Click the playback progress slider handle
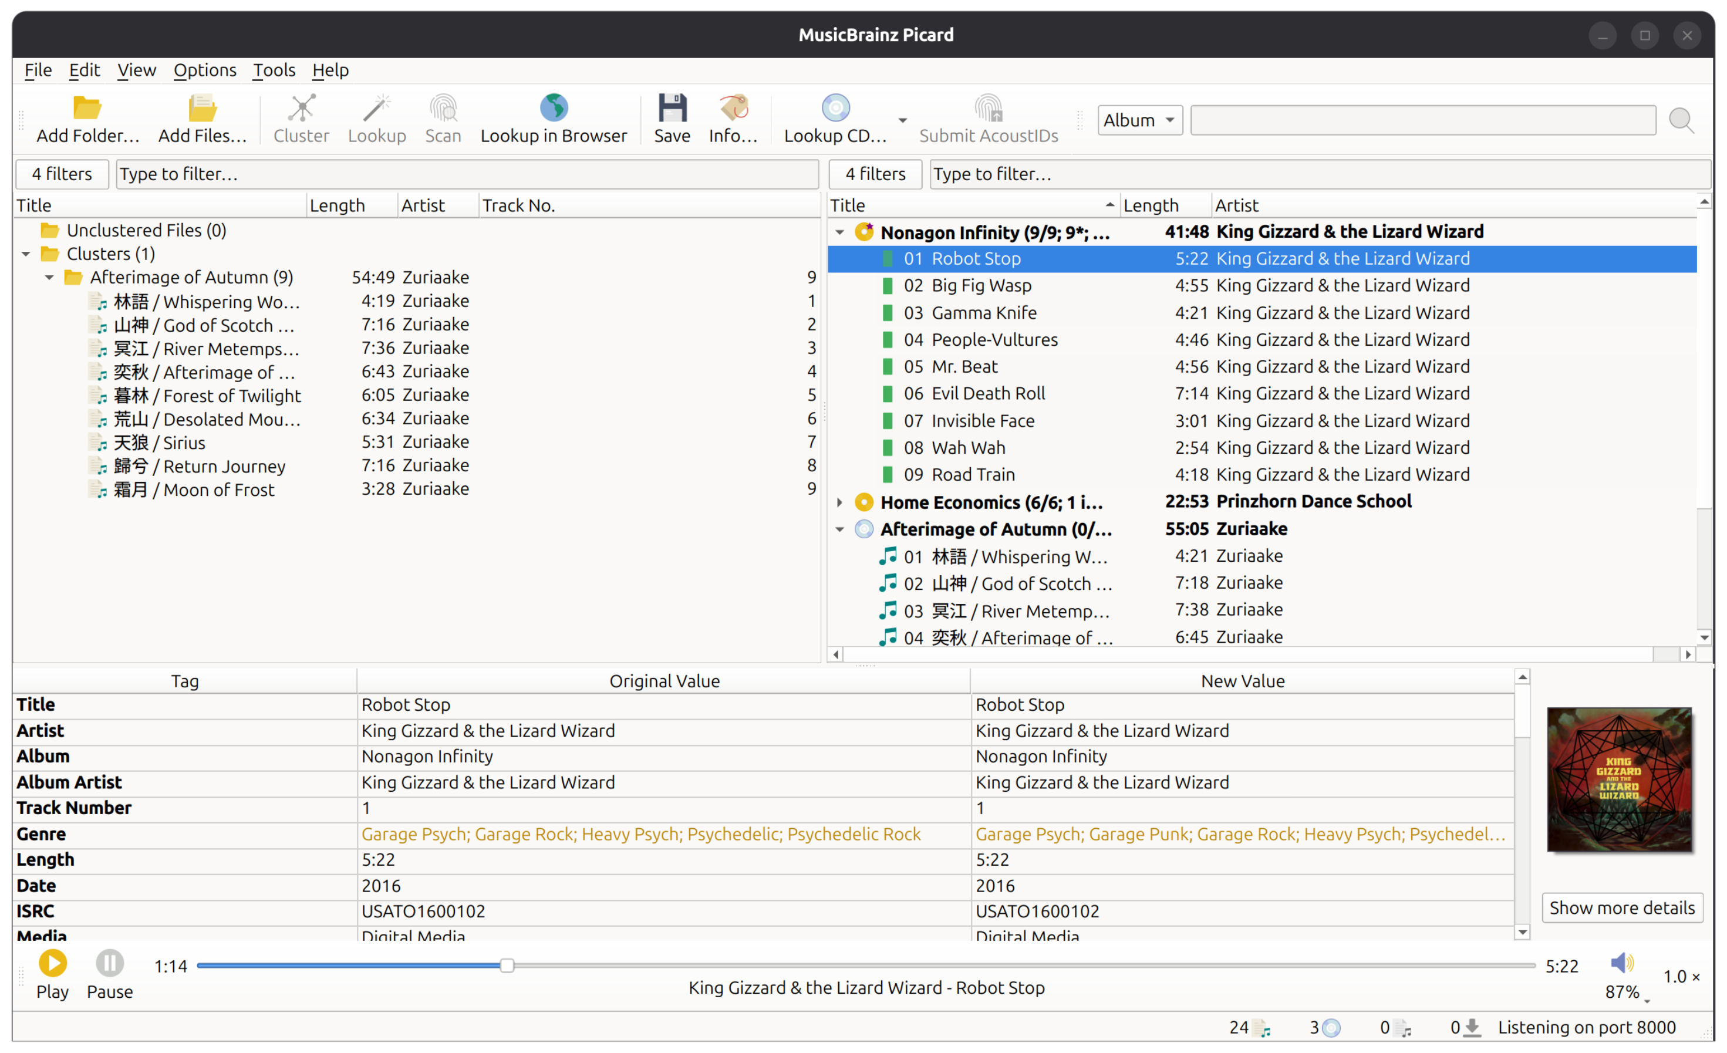 507,966
